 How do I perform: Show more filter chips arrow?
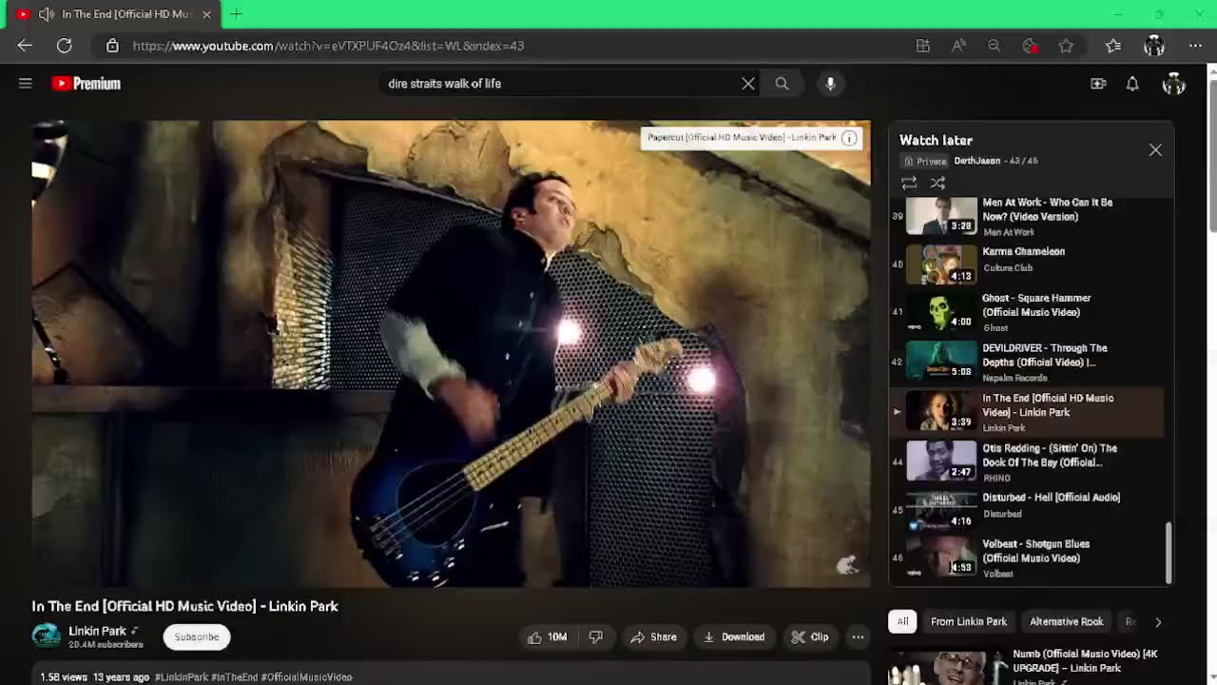pyautogui.click(x=1157, y=621)
